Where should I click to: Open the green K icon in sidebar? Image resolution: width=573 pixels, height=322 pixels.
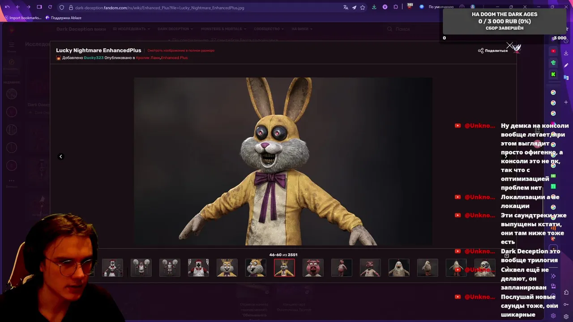click(553, 74)
